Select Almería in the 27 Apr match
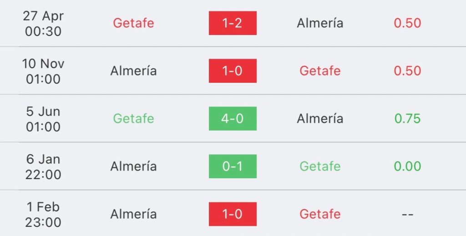This screenshot has width=466, height=236. pyautogui.click(x=320, y=23)
